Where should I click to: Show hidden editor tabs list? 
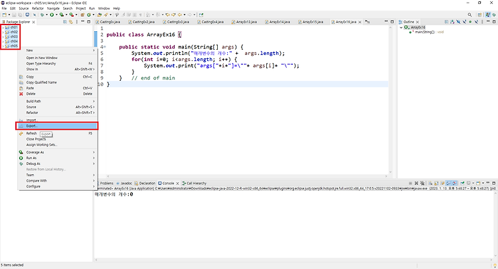click(367, 22)
